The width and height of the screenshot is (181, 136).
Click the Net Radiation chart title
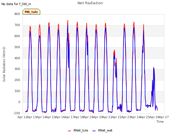pos(90,3)
